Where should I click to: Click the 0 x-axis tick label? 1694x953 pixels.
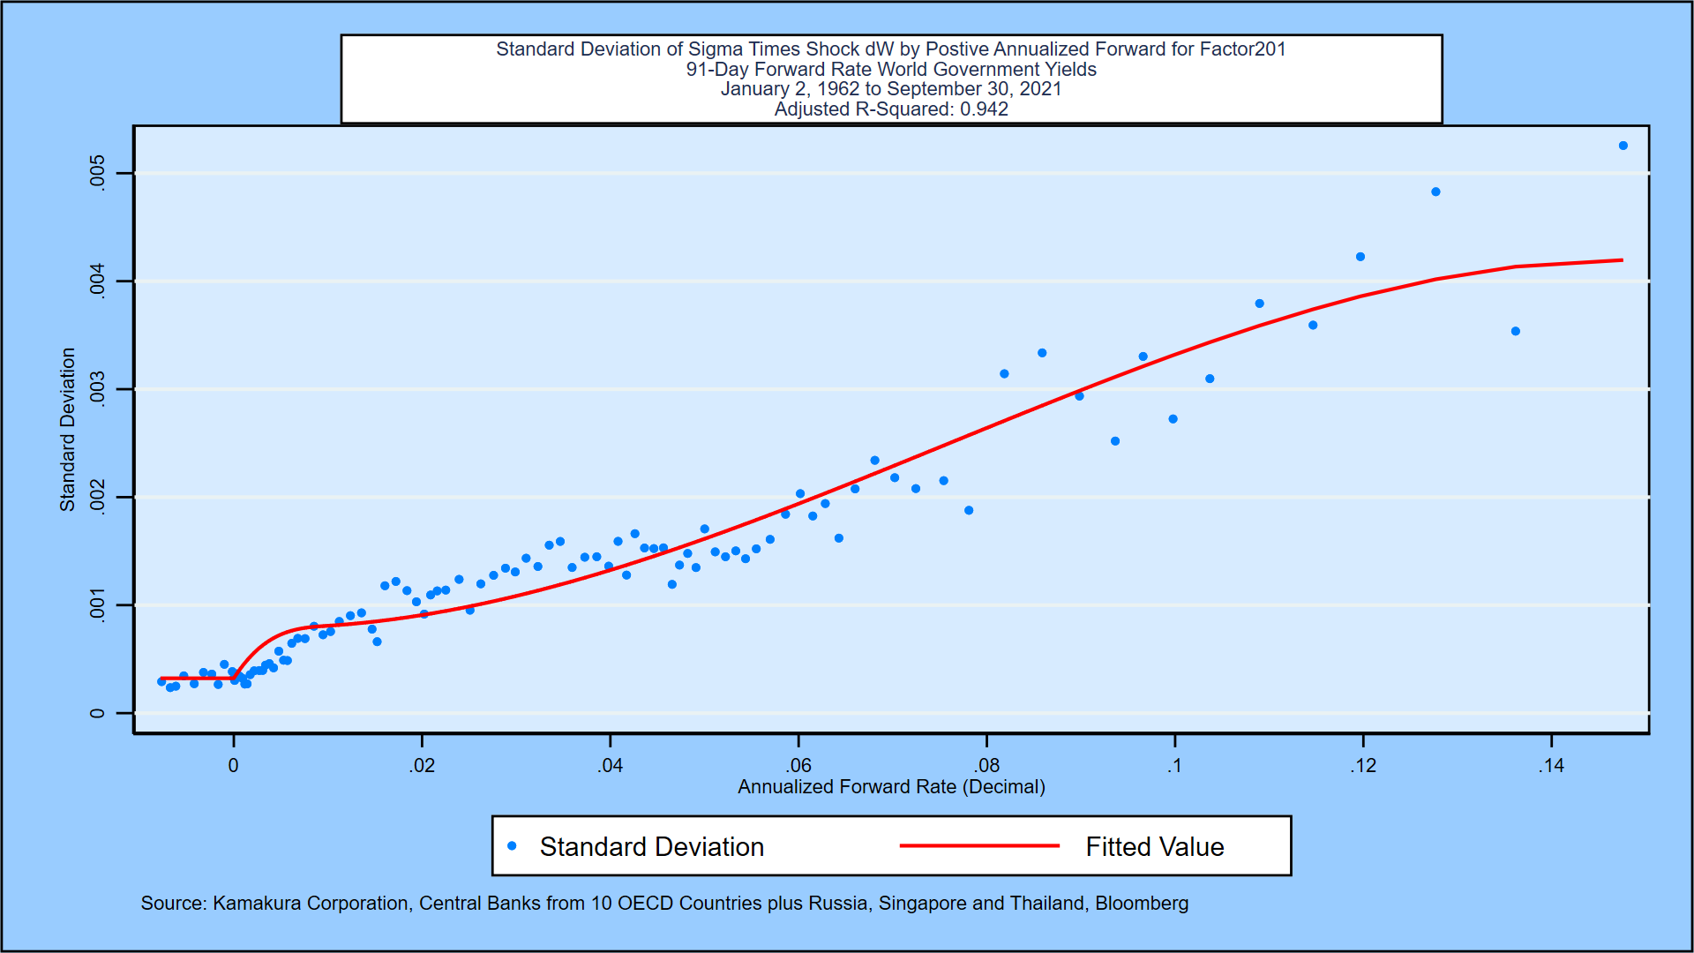233,766
